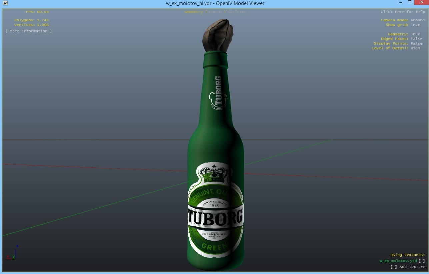Close the OpenIV Model Viewer window
The height and width of the screenshot is (274, 429).
421,3
